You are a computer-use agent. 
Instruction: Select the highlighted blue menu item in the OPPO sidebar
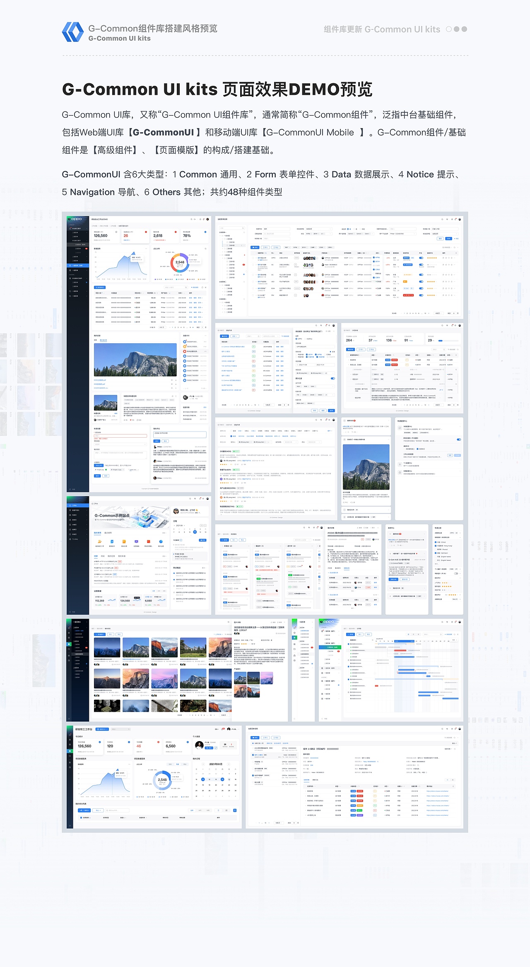[x=78, y=265]
